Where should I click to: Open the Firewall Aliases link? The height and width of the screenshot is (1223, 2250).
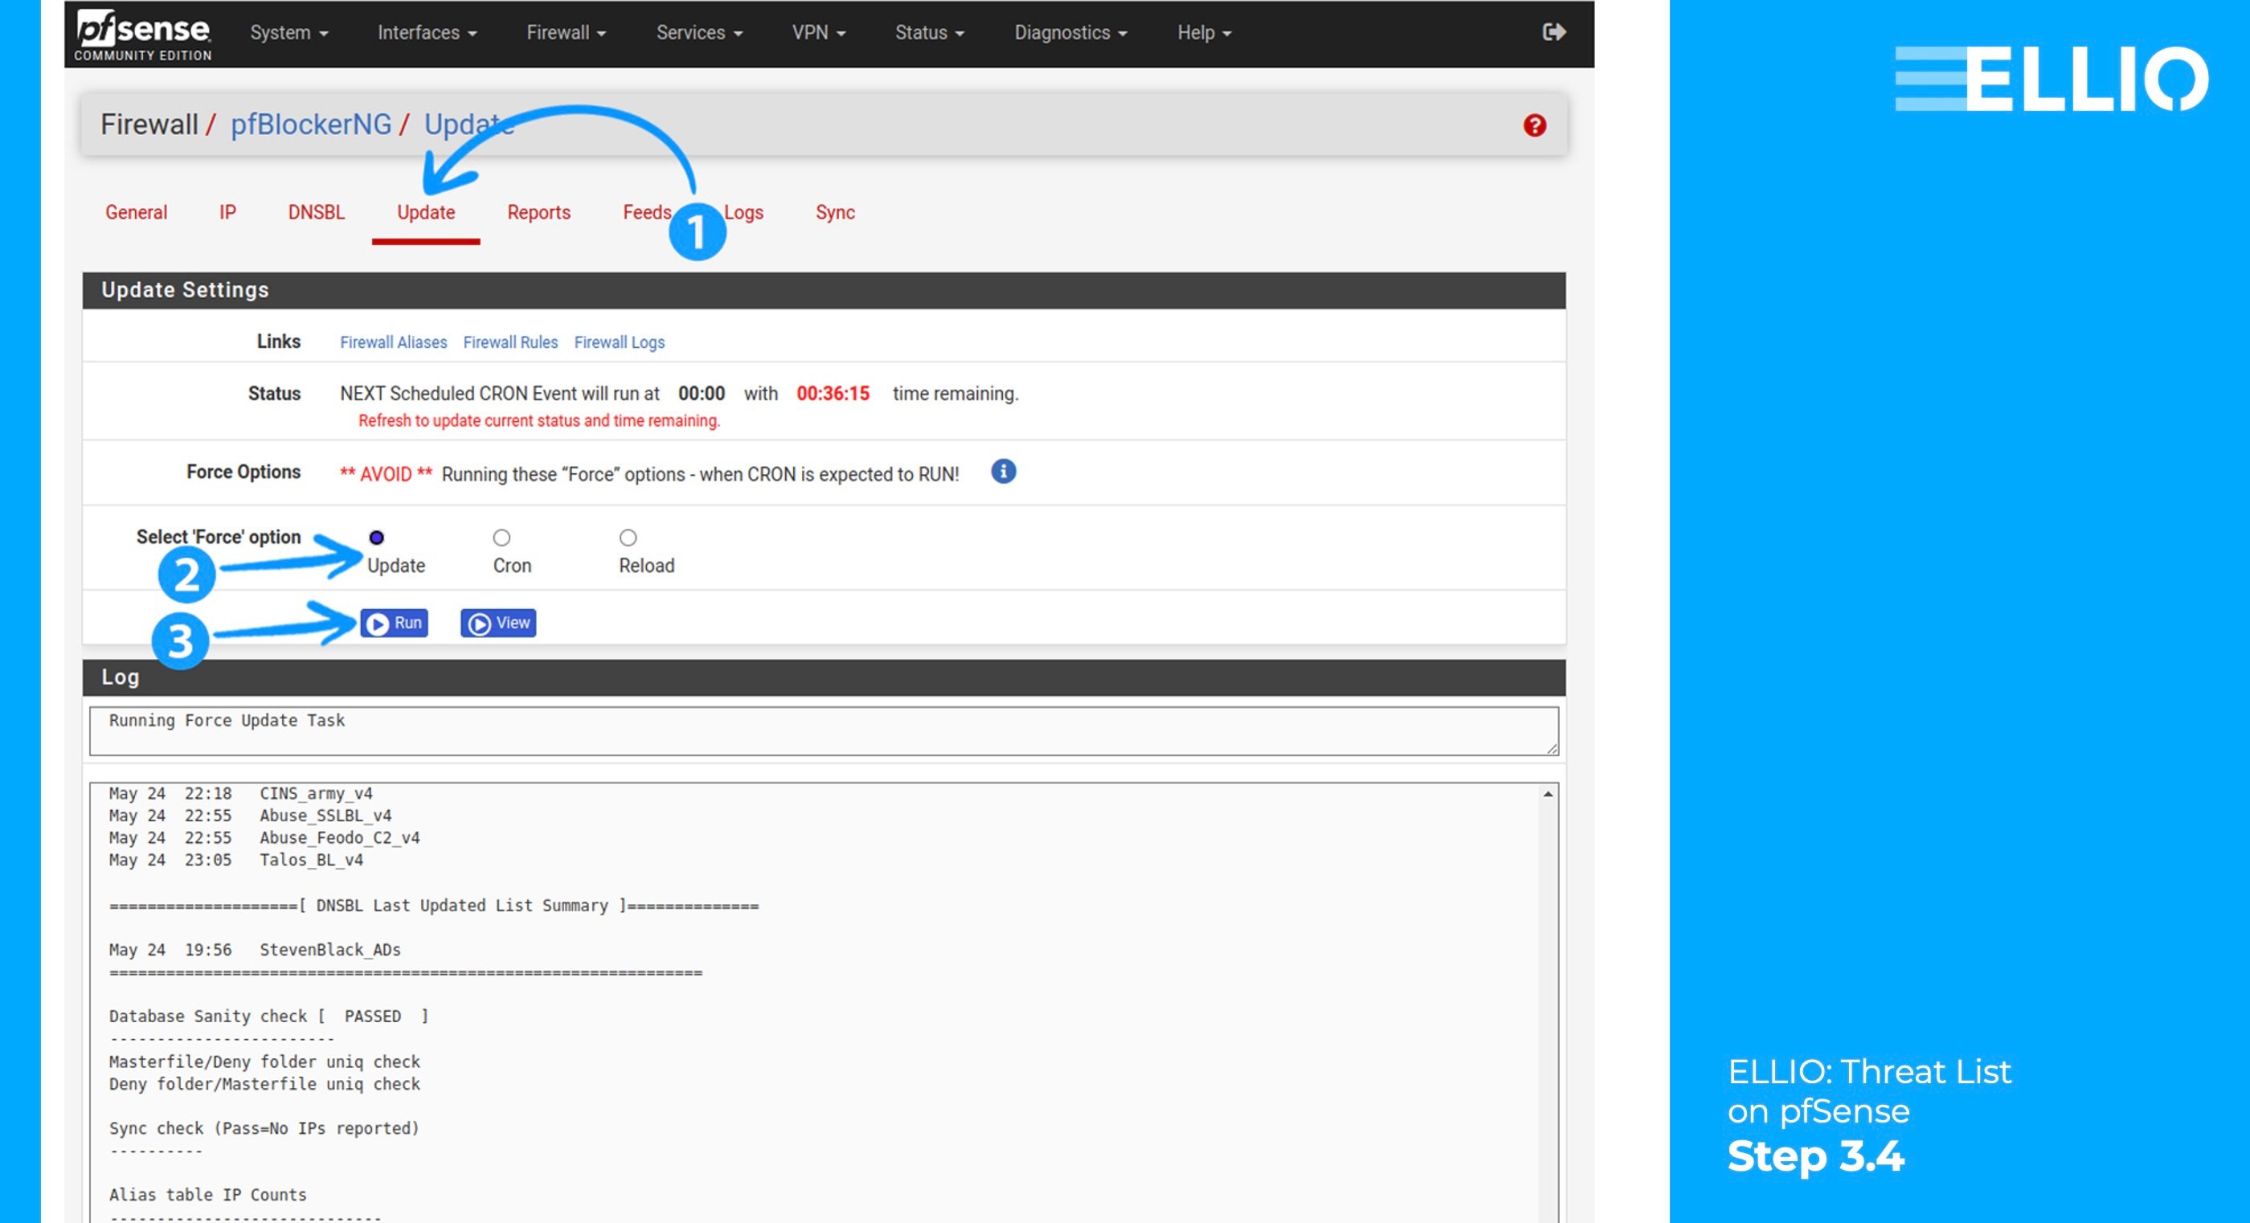[393, 342]
